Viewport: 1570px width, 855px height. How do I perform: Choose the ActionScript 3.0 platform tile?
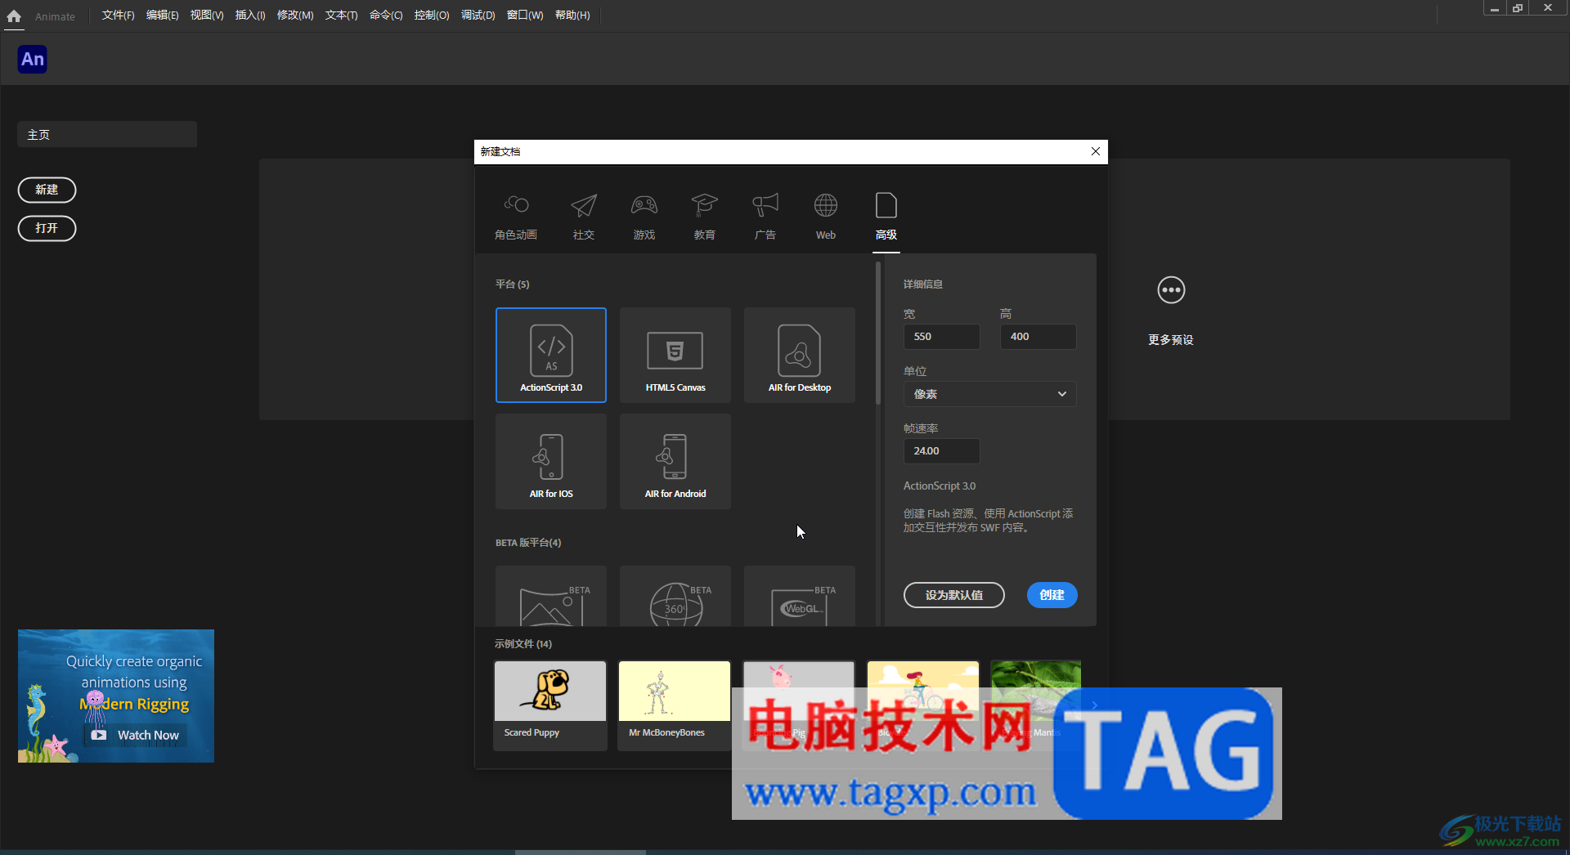(551, 355)
